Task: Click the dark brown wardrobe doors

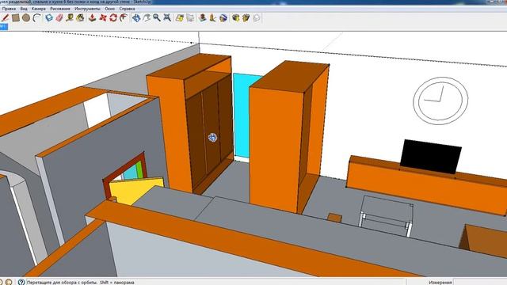Action: click(209, 132)
